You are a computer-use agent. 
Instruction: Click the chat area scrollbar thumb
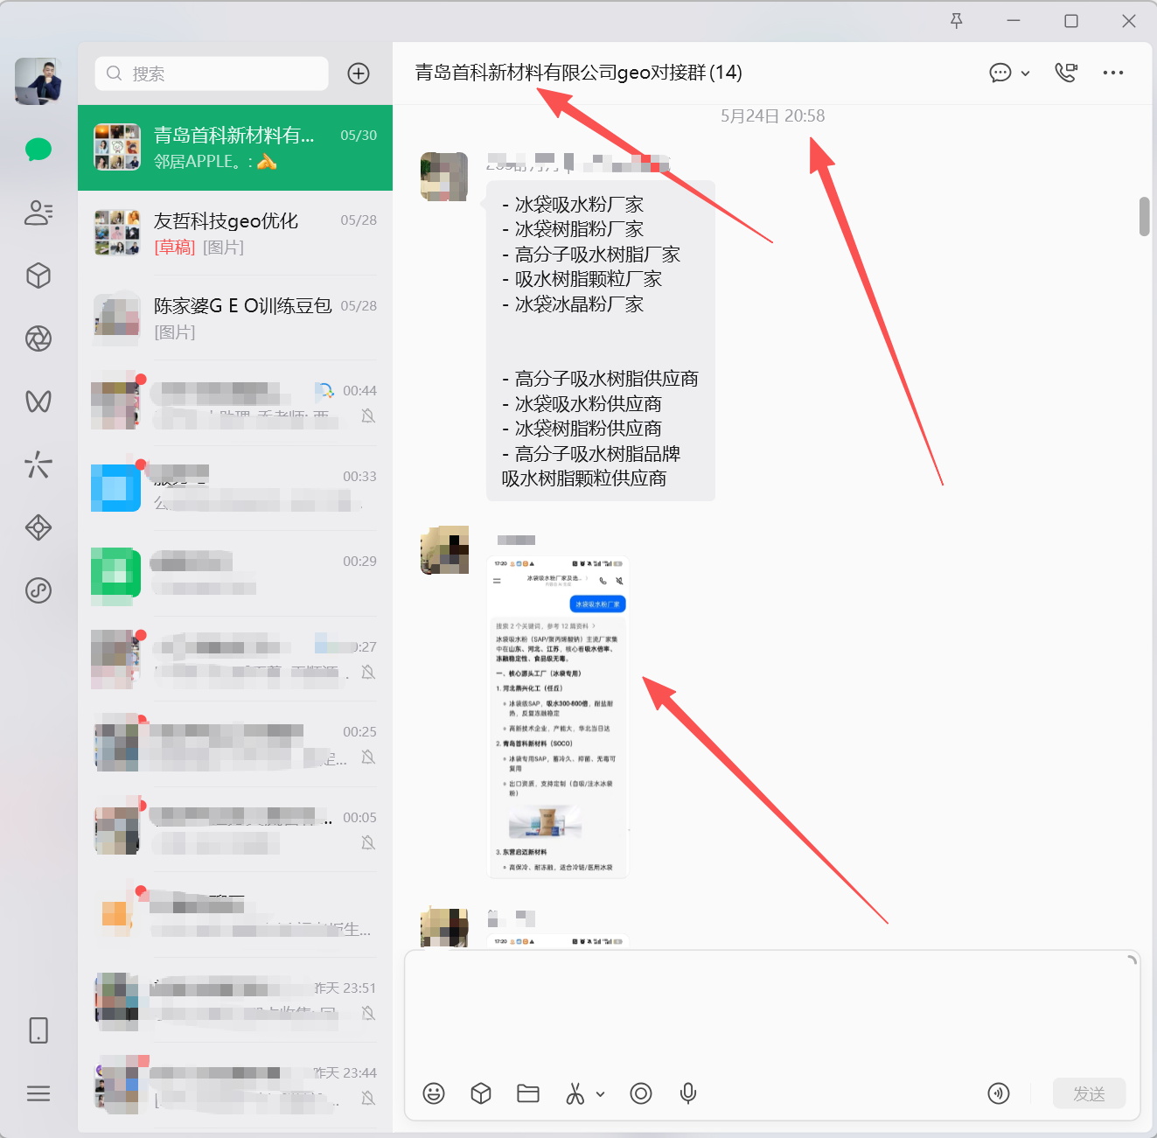coord(1144,217)
